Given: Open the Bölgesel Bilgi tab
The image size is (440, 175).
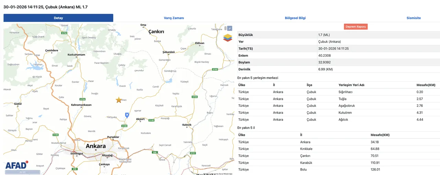Looking at the screenshot, I should click(295, 18).
